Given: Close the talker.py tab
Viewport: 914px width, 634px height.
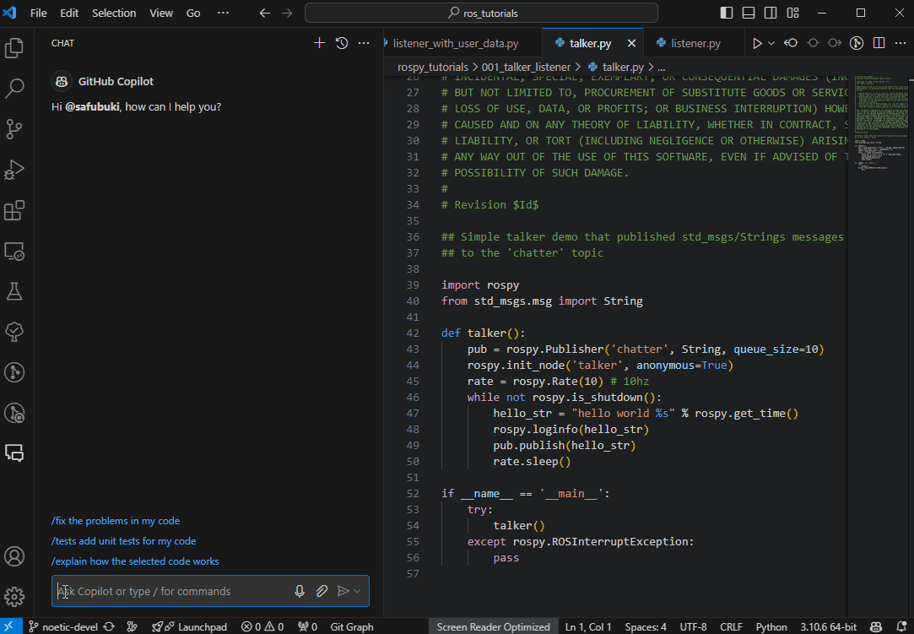Looking at the screenshot, I should pyautogui.click(x=631, y=43).
